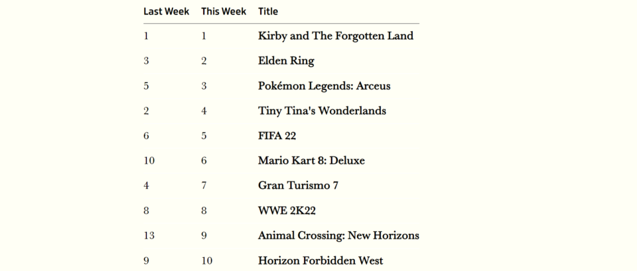The height and width of the screenshot is (271, 637).
Task: Click this week rank 5 for FIFA 22
Action: coord(204,136)
